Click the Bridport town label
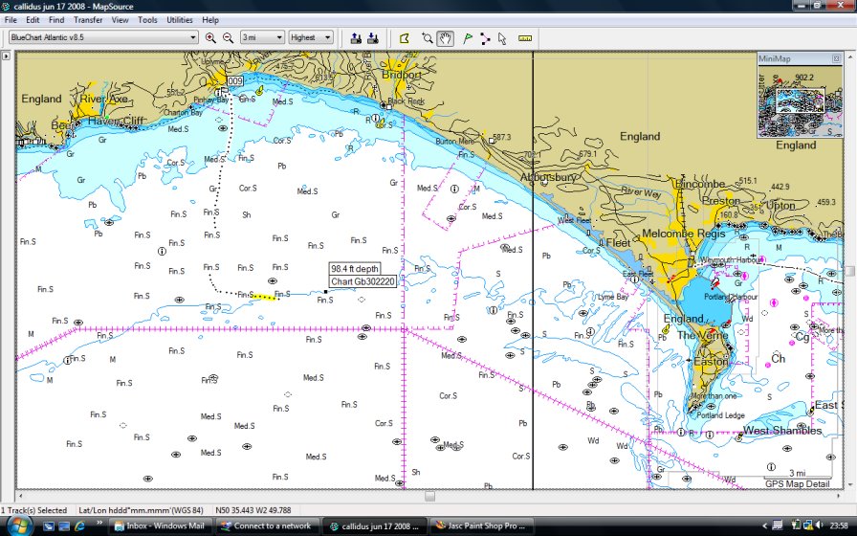Image resolution: width=857 pixels, height=536 pixels. tap(402, 75)
